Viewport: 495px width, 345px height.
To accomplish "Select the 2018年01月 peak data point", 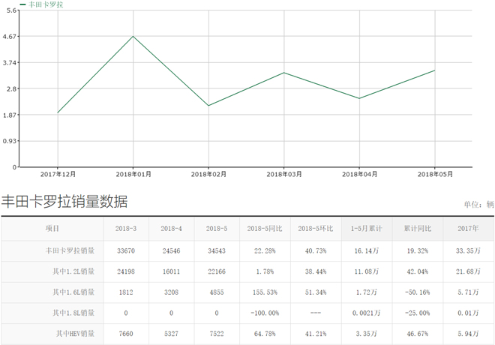I will pyautogui.click(x=133, y=36).
